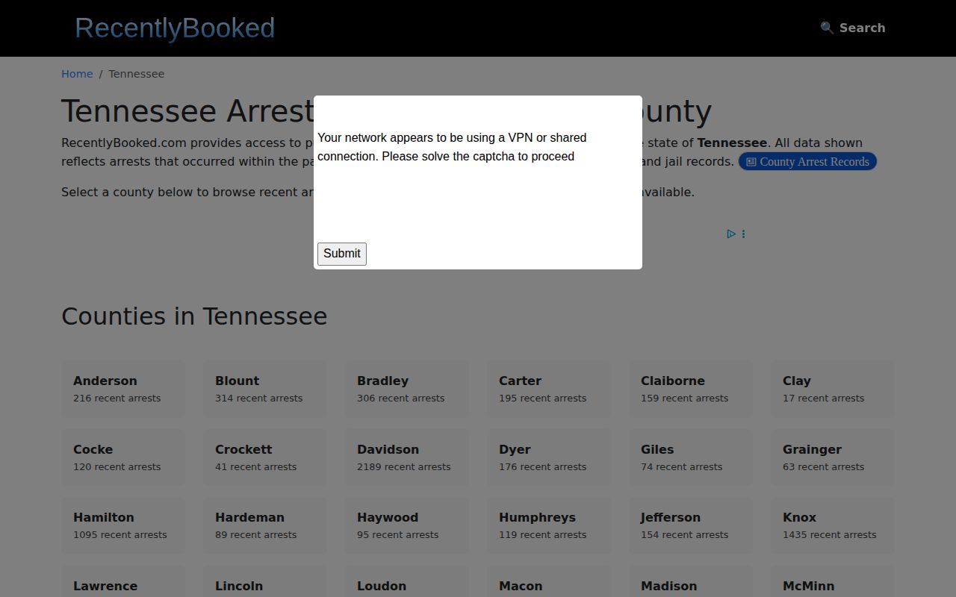Click the Macon county name

point(521,587)
